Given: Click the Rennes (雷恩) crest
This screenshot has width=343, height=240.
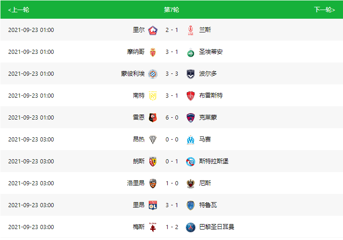Looking at the screenshot, I should click(x=153, y=118).
